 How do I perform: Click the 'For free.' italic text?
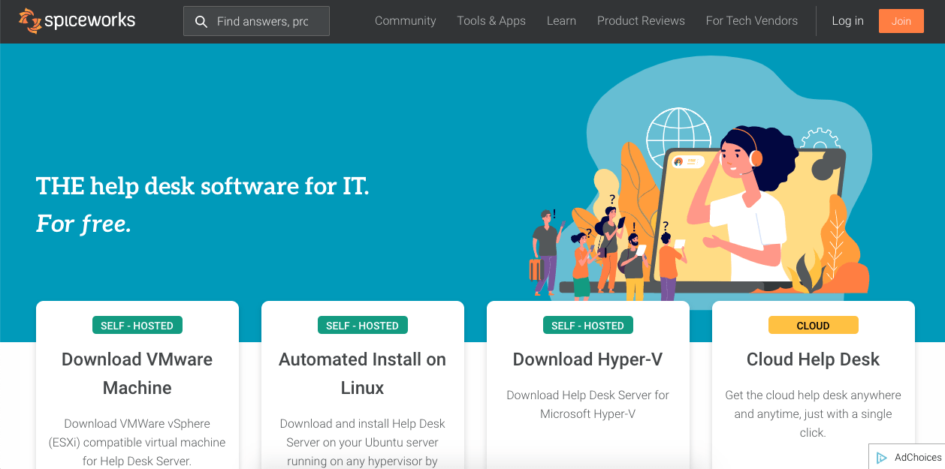[83, 222]
